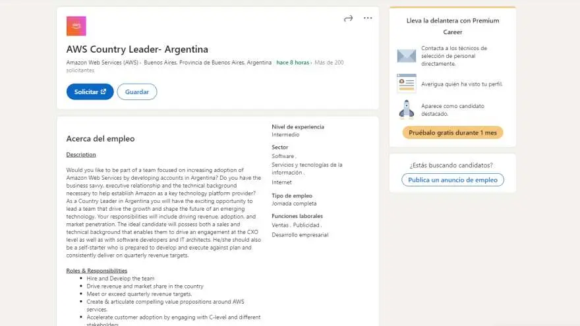Click the rocket featured candidate icon
The height and width of the screenshot is (326, 580).
click(406, 109)
